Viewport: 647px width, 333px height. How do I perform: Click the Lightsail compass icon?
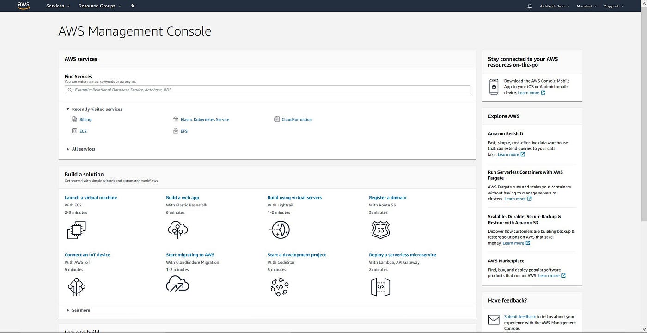(x=279, y=230)
